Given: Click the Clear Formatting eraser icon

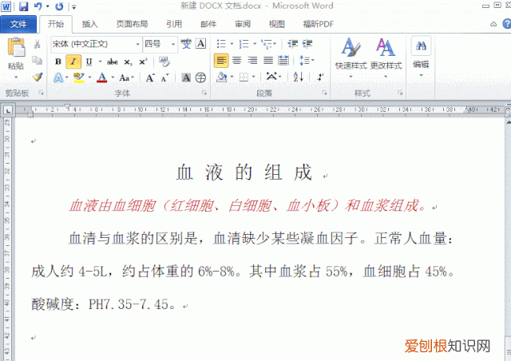Looking at the screenshot, I should (164, 61).
